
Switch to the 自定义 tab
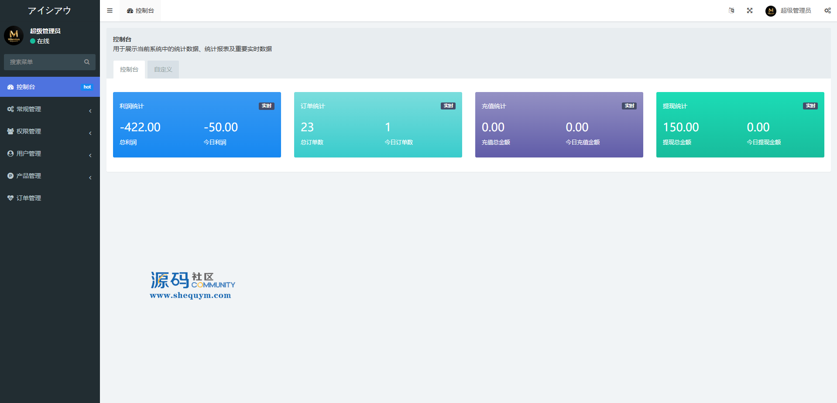coord(163,69)
